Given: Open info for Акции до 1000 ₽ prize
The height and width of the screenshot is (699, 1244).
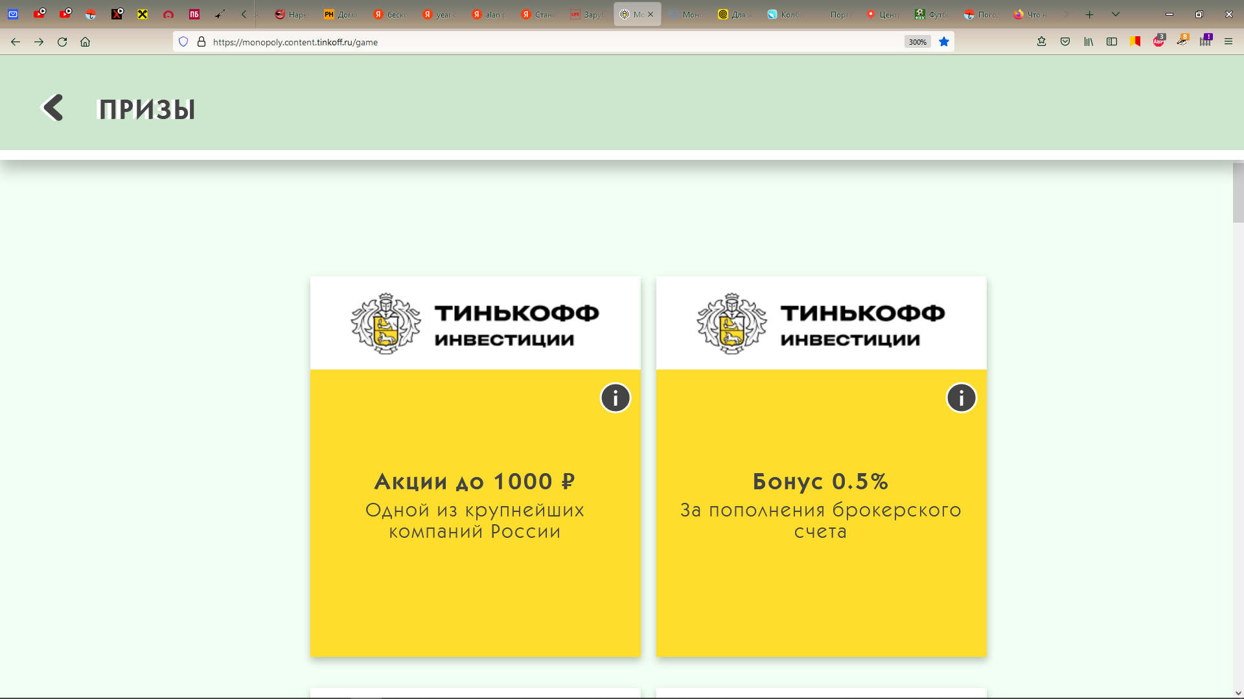Looking at the screenshot, I should tap(616, 398).
